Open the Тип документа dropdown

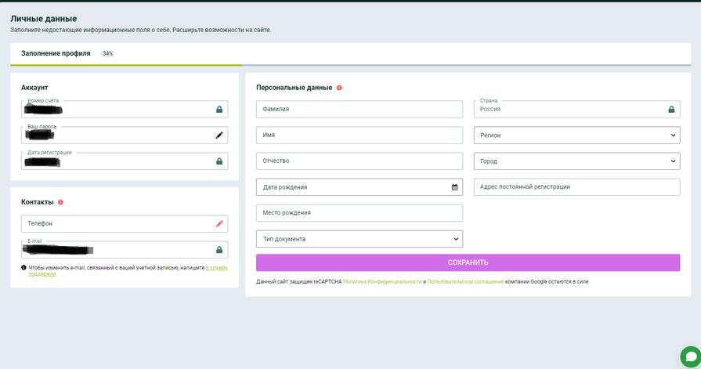(360, 239)
